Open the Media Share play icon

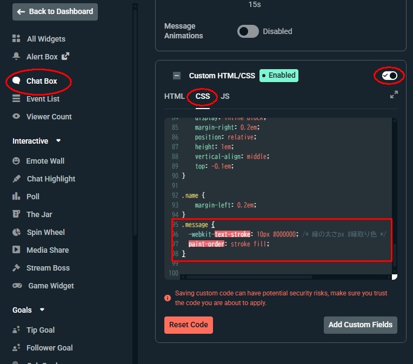tap(16, 250)
